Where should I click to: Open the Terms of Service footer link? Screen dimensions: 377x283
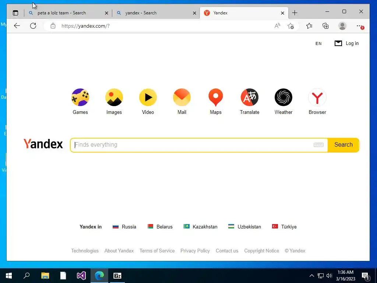(157, 251)
